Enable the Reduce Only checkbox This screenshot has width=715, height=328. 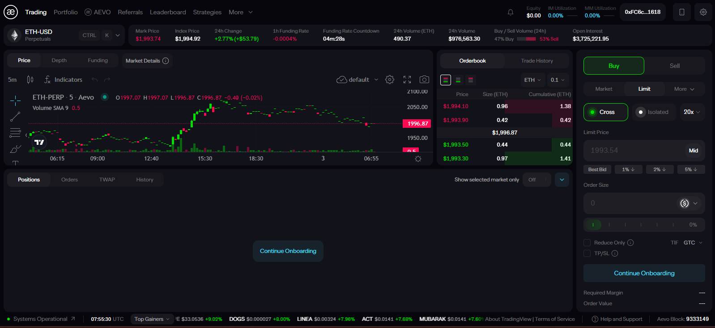(x=587, y=243)
